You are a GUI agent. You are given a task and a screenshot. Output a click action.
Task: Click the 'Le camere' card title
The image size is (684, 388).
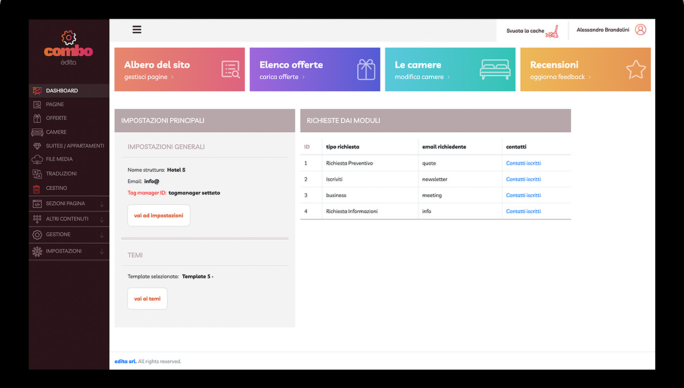coord(418,65)
